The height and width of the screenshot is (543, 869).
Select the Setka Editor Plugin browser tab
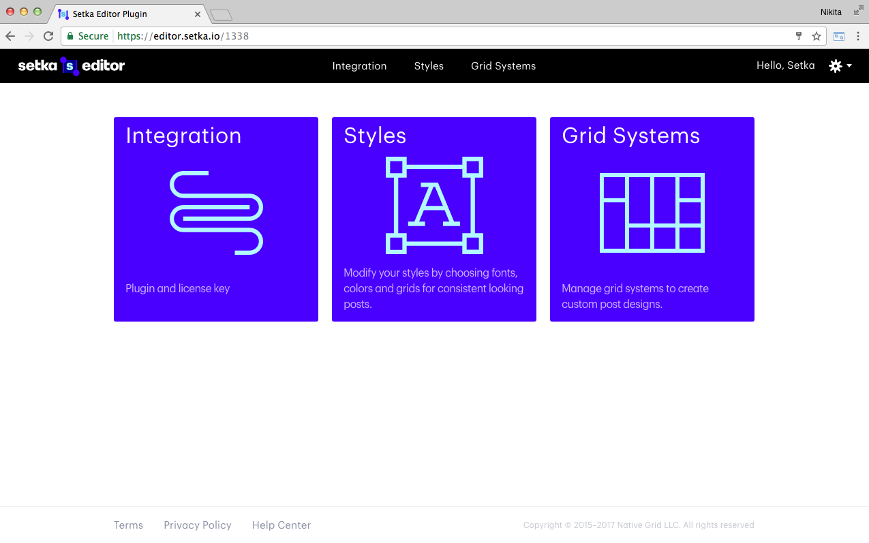128,14
